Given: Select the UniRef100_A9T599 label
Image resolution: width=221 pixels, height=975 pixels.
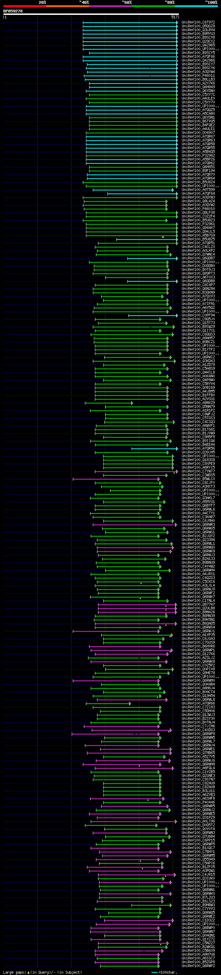Looking at the screenshot, I should click(x=198, y=190).
